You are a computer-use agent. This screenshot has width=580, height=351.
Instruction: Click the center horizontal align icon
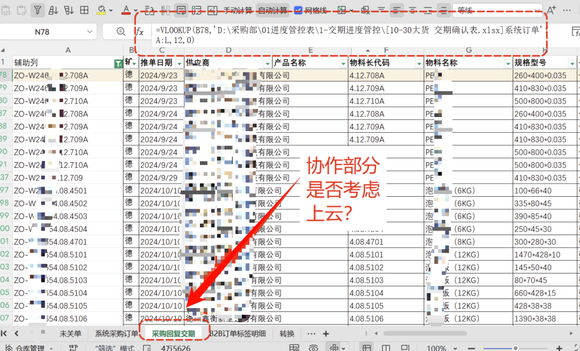412,10
